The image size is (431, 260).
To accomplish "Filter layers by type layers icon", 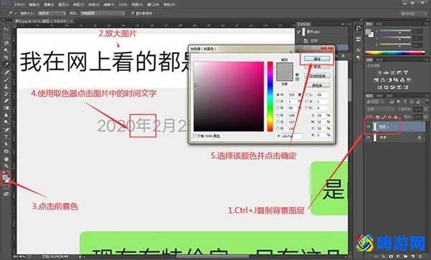I will pos(405,102).
